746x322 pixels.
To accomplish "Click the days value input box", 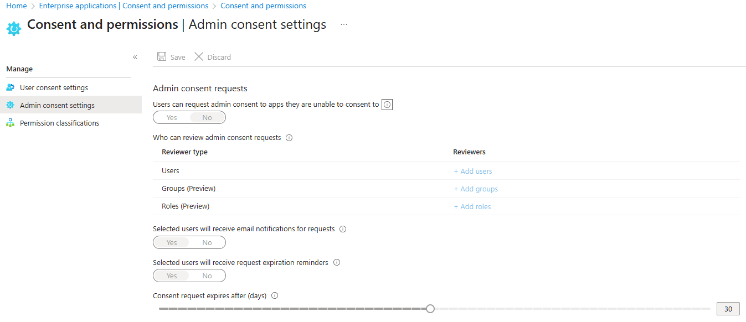I will click(x=728, y=309).
